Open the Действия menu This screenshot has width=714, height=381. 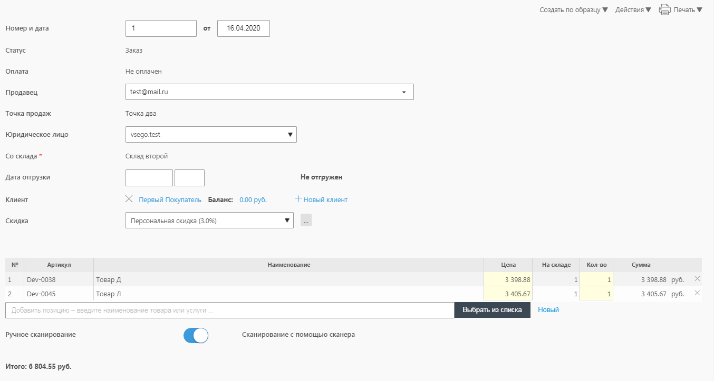click(x=633, y=10)
